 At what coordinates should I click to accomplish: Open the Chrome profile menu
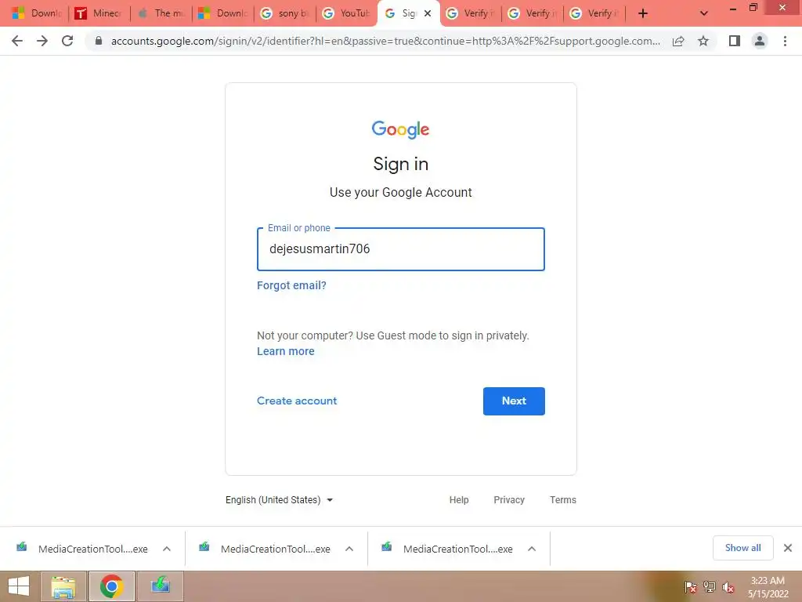point(760,41)
